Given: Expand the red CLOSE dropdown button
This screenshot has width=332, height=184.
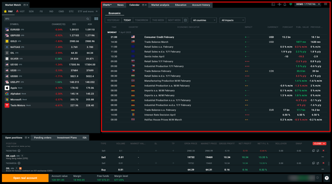Looking at the screenshot, I should tap(319, 144).
